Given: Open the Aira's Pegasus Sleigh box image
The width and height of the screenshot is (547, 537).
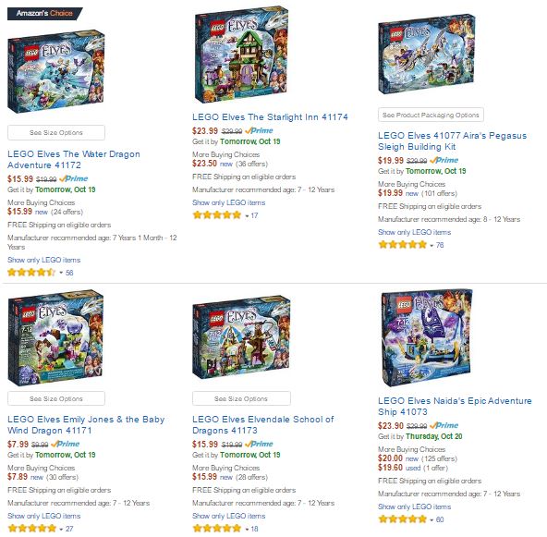Looking at the screenshot, I should tap(426, 55).
